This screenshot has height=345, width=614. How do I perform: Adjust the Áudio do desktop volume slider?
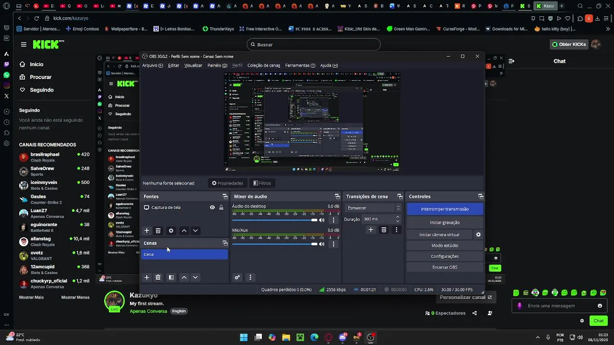pos(274,220)
